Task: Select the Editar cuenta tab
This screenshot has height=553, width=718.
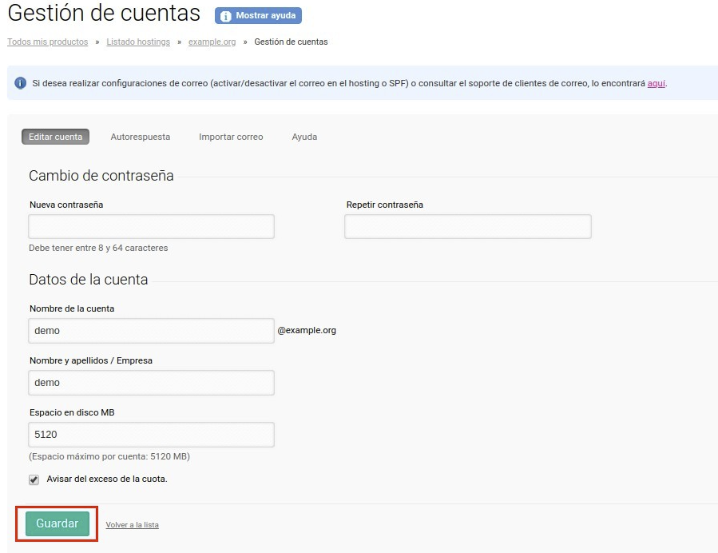Action: click(x=55, y=137)
